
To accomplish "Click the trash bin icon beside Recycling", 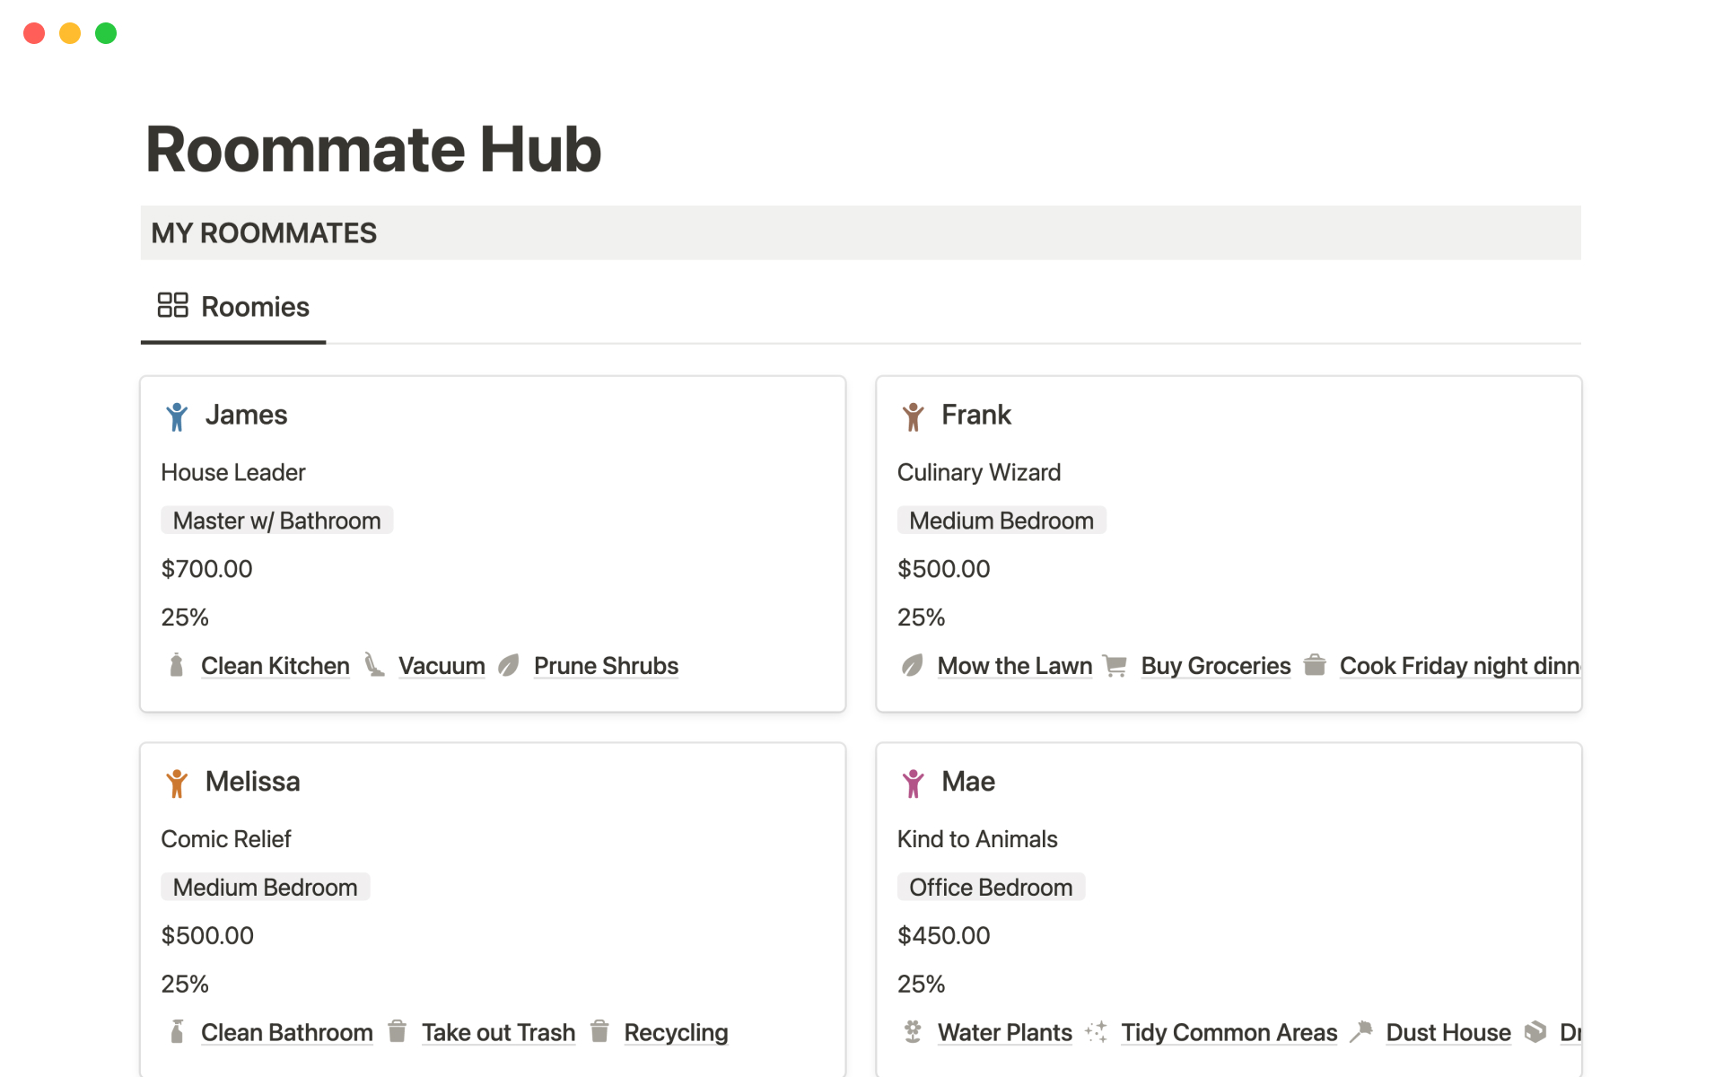I will tap(600, 1032).
